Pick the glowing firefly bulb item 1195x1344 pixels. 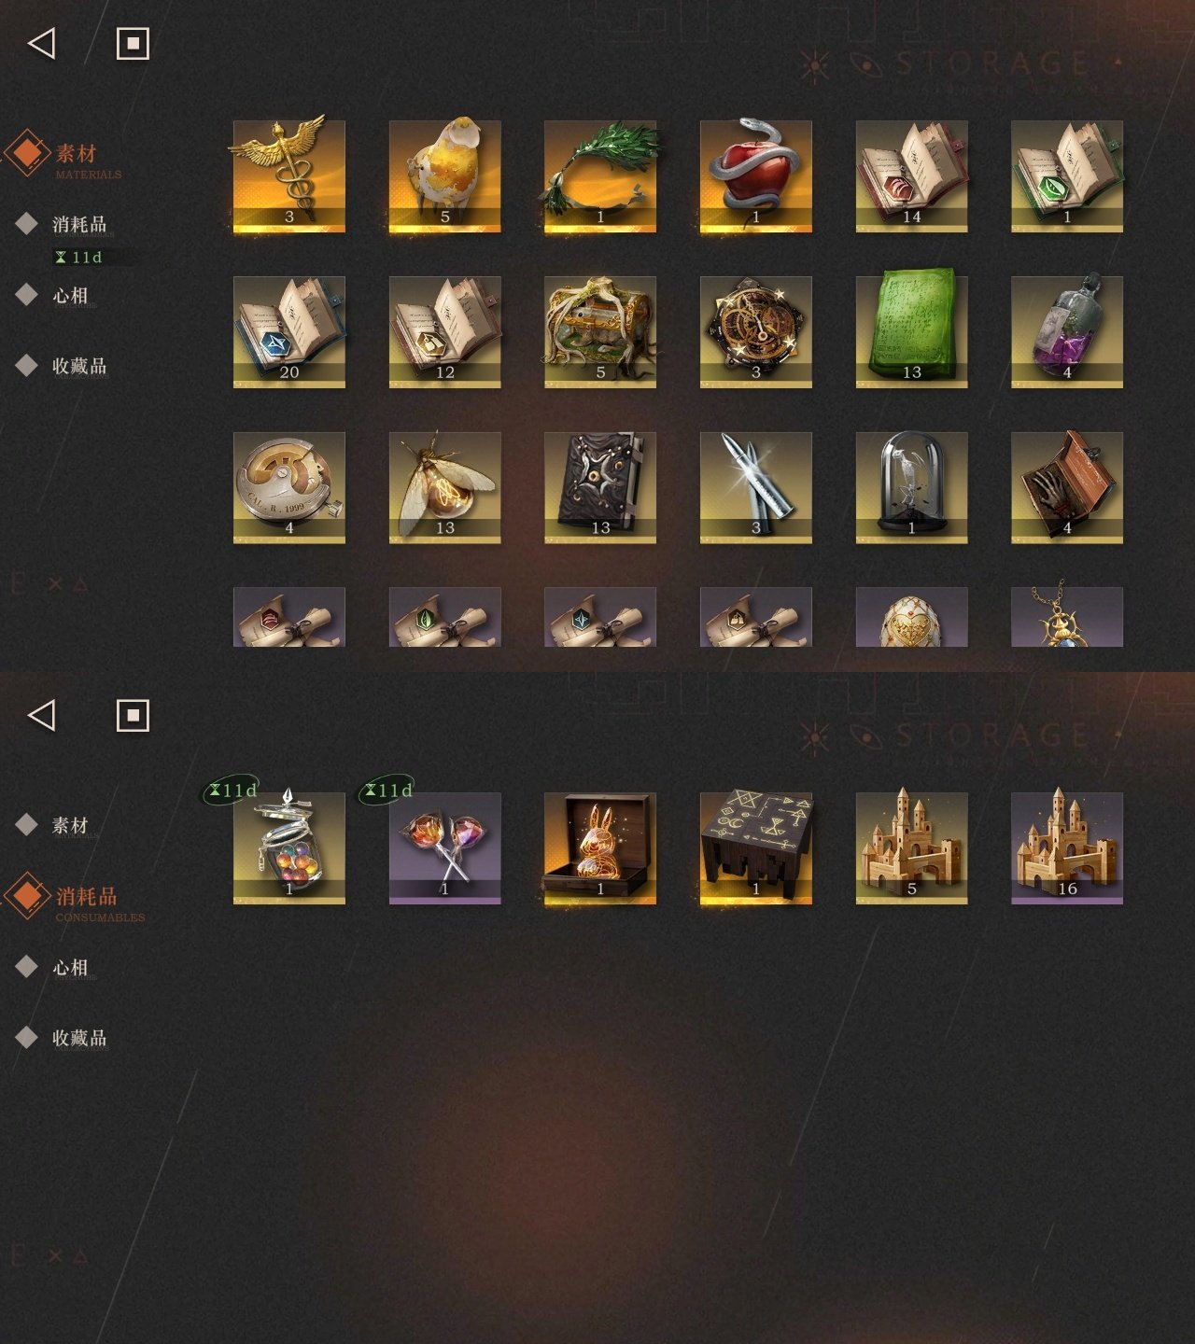coord(444,487)
